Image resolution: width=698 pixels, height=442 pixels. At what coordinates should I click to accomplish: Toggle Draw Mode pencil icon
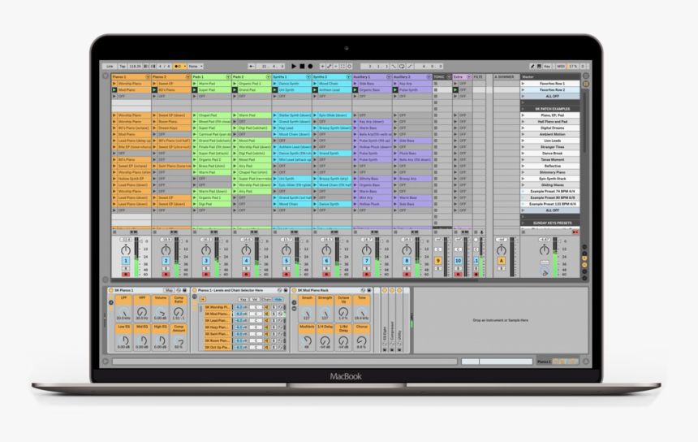tap(532, 66)
